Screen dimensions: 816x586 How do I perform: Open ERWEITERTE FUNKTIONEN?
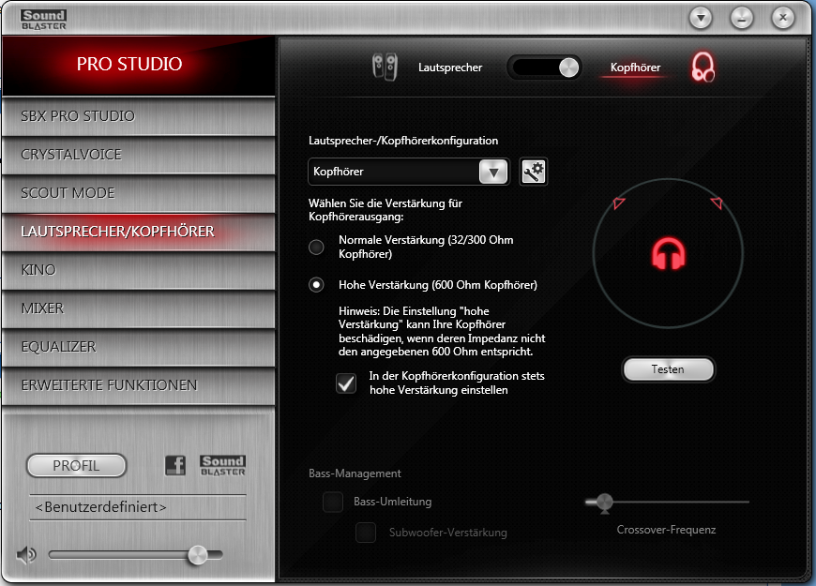139,385
